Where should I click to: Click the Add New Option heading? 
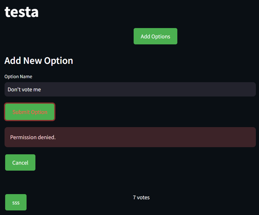(39, 60)
